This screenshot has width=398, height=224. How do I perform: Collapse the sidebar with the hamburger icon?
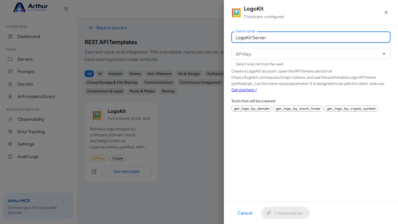click(66, 9)
